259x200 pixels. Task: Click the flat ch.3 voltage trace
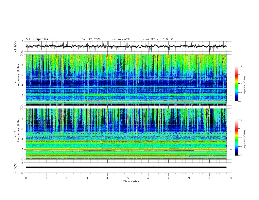coord(126,167)
